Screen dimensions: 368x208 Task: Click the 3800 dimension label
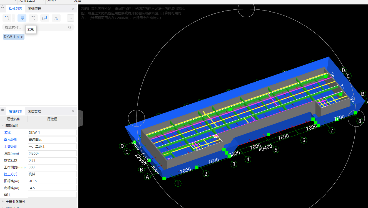[x=234, y=153]
